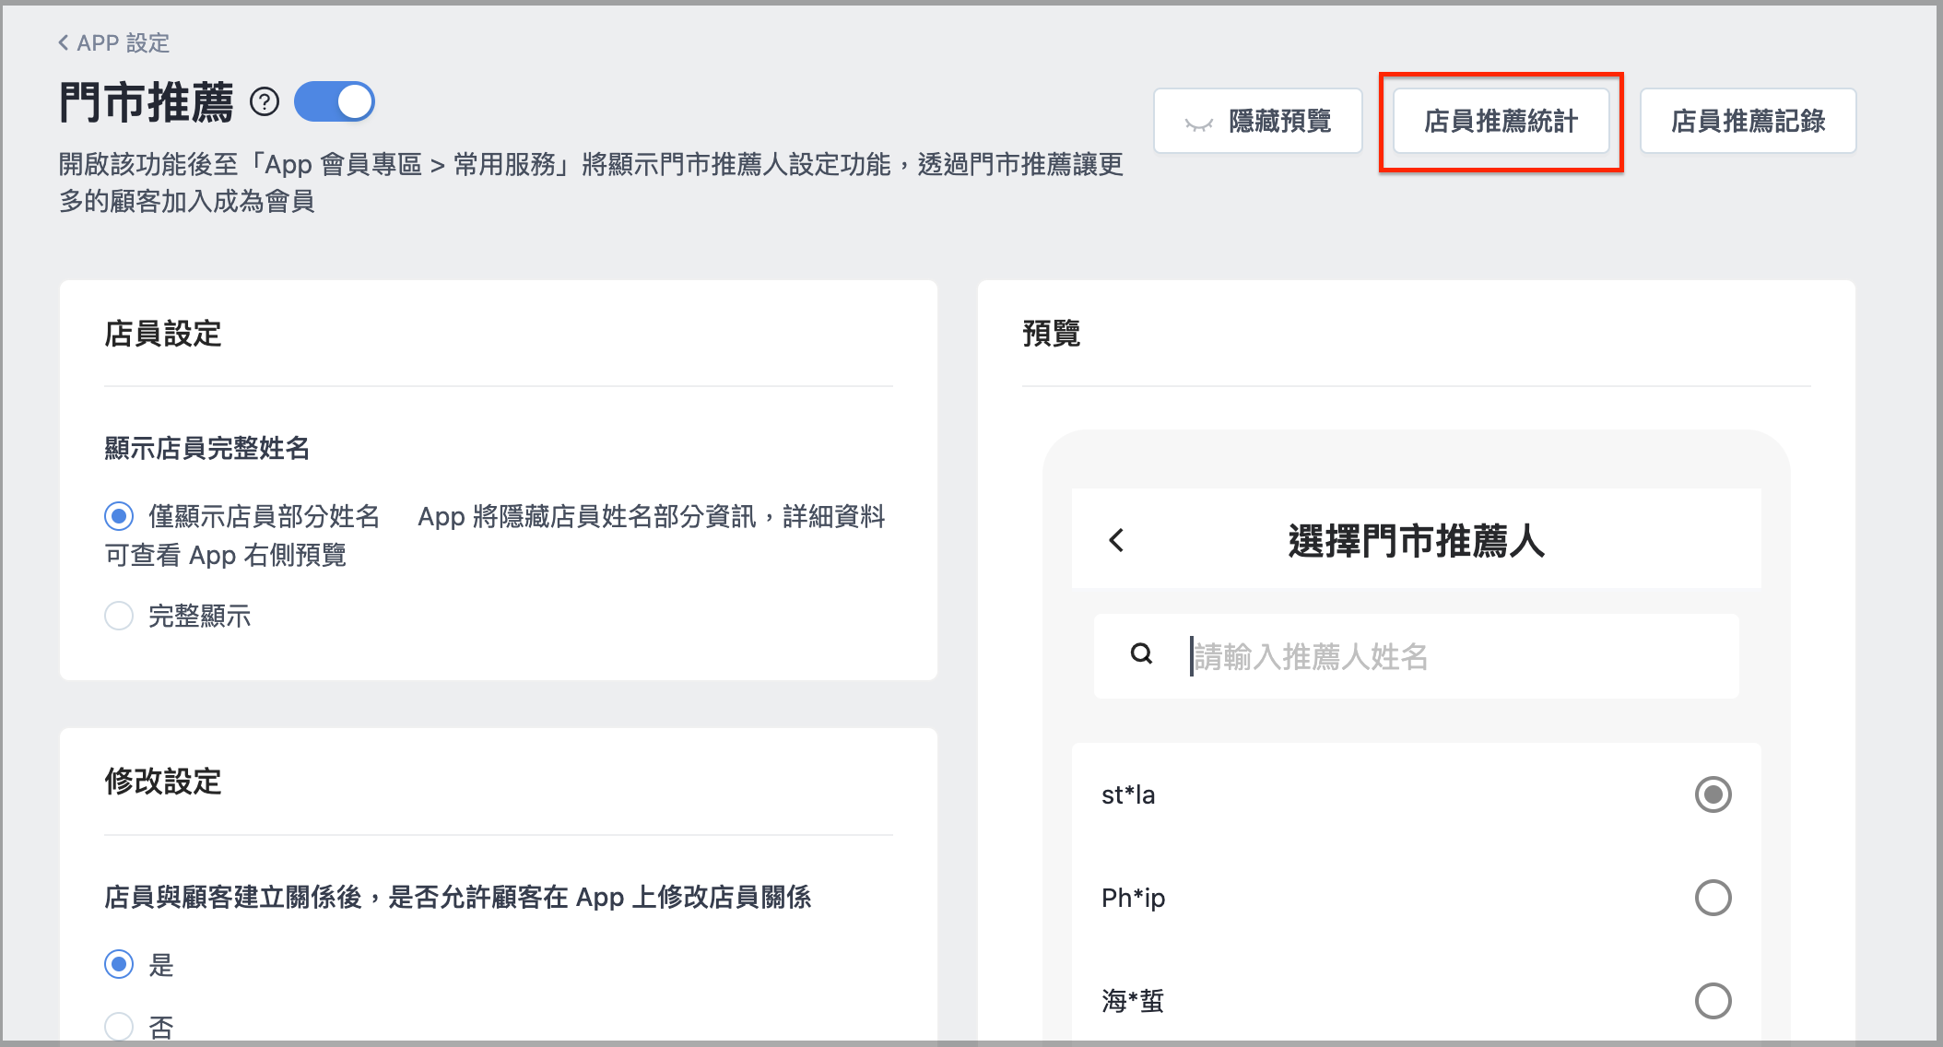This screenshot has width=1943, height=1047.
Task: Click the search magnifier icon in preview
Action: point(1141,654)
